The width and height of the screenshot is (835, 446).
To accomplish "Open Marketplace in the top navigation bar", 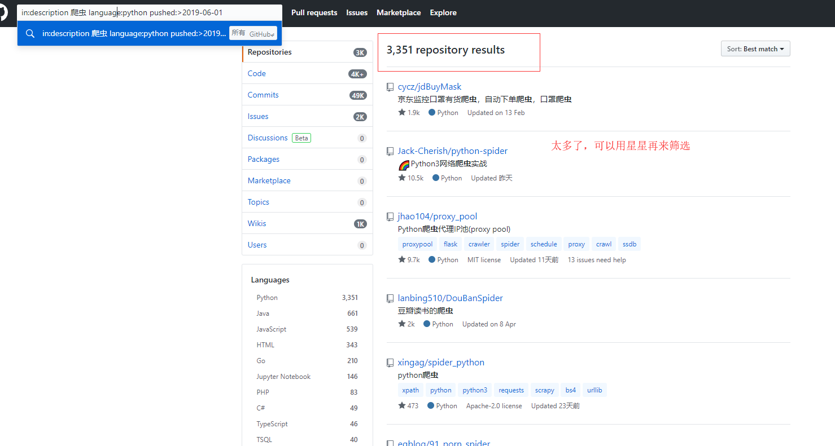I will click(399, 12).
